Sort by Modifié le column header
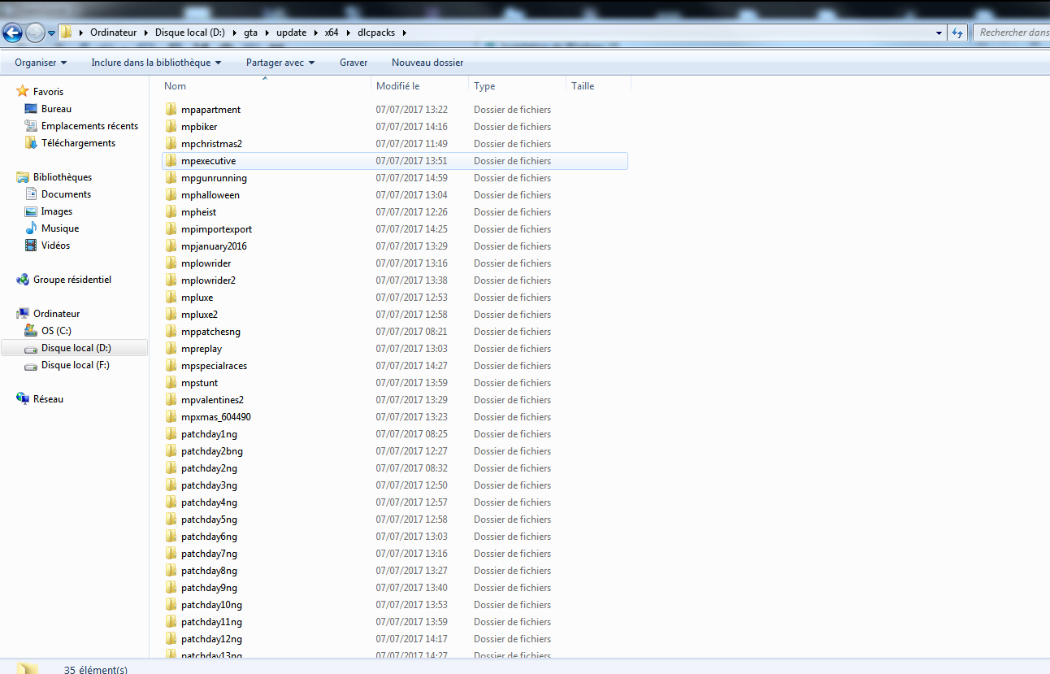 click(x=397, y=86)
